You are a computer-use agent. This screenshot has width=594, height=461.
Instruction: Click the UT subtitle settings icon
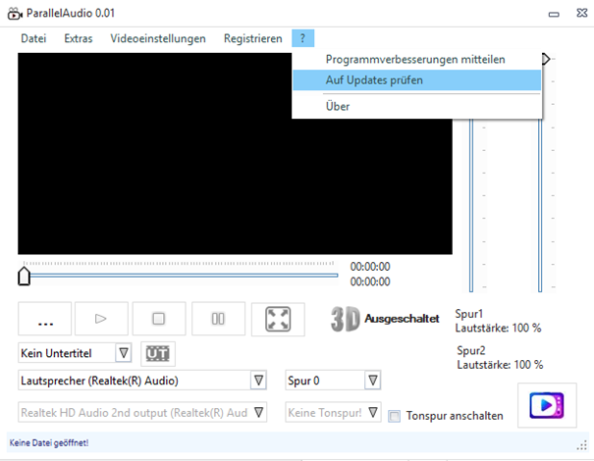(x=158, y=353)
